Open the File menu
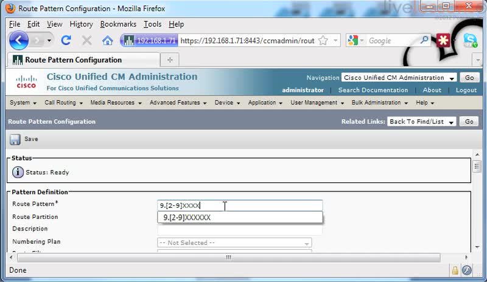 coord(14,24)
